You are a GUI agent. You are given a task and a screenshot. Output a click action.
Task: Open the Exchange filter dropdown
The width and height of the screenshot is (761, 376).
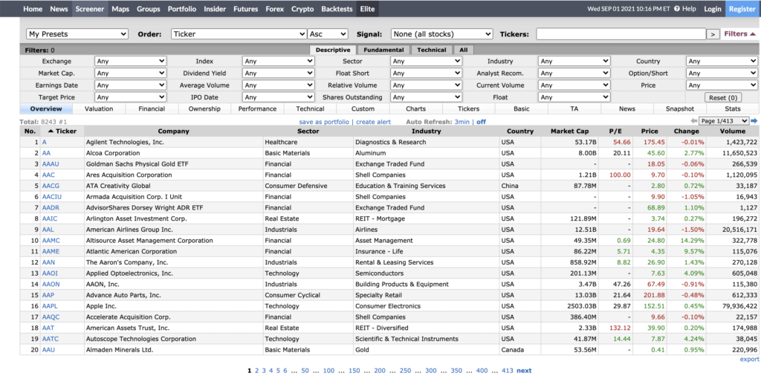131,61
